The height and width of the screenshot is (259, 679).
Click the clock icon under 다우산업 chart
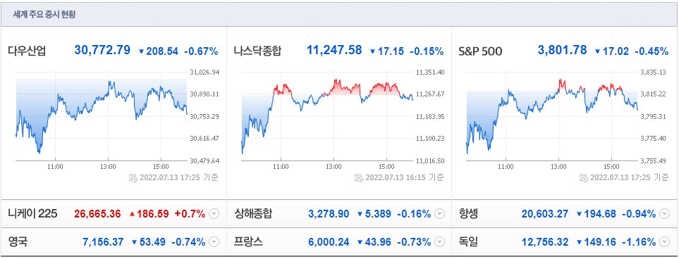pos(133,178)
